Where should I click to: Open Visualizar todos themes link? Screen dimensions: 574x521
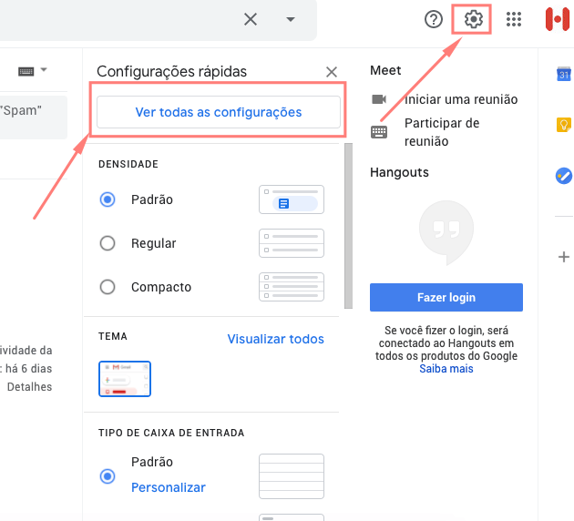click(x=276, y=339)
